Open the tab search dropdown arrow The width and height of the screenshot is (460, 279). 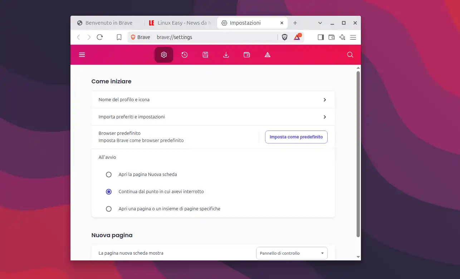coord(320,23)
